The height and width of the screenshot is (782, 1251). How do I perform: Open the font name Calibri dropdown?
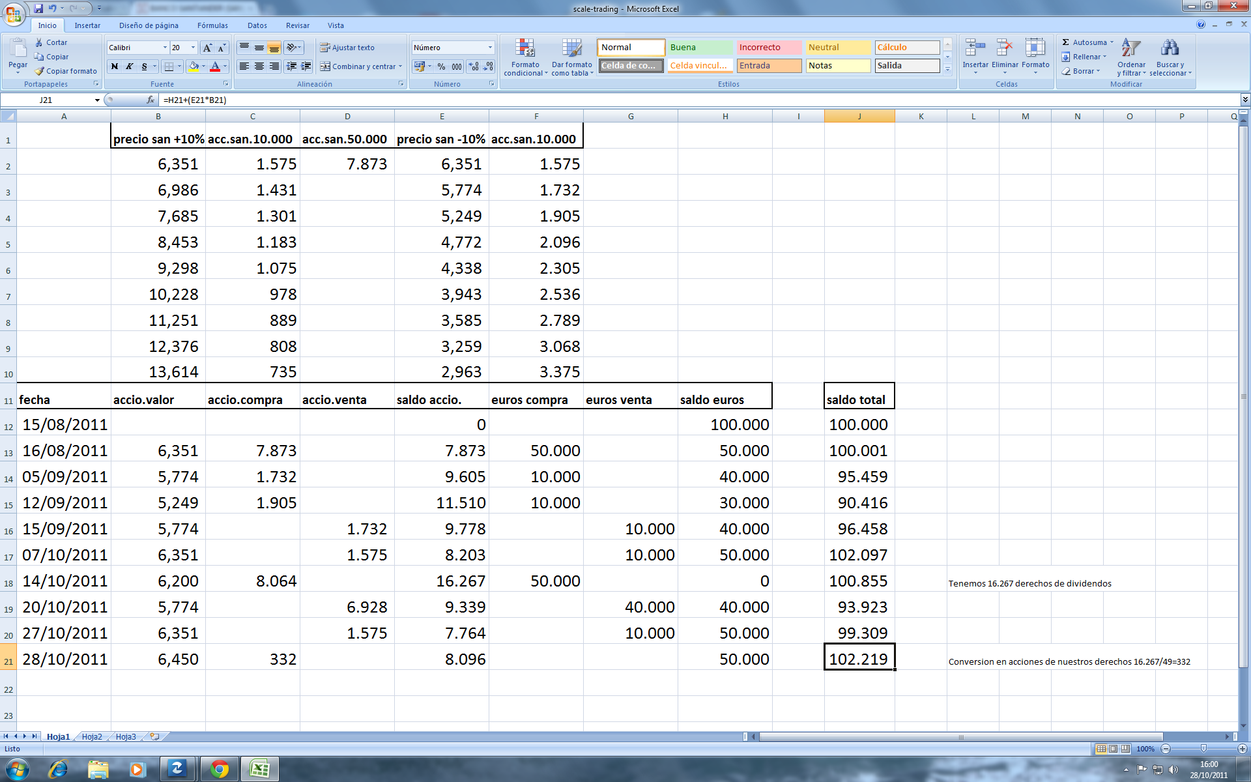point(165,48)
